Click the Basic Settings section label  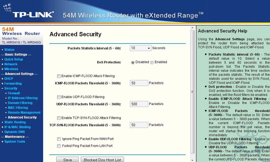point(16,55)
